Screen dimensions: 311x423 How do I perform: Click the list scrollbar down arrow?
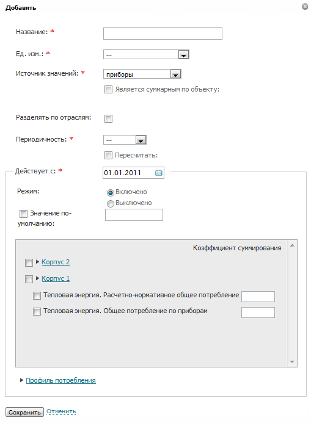292,361
